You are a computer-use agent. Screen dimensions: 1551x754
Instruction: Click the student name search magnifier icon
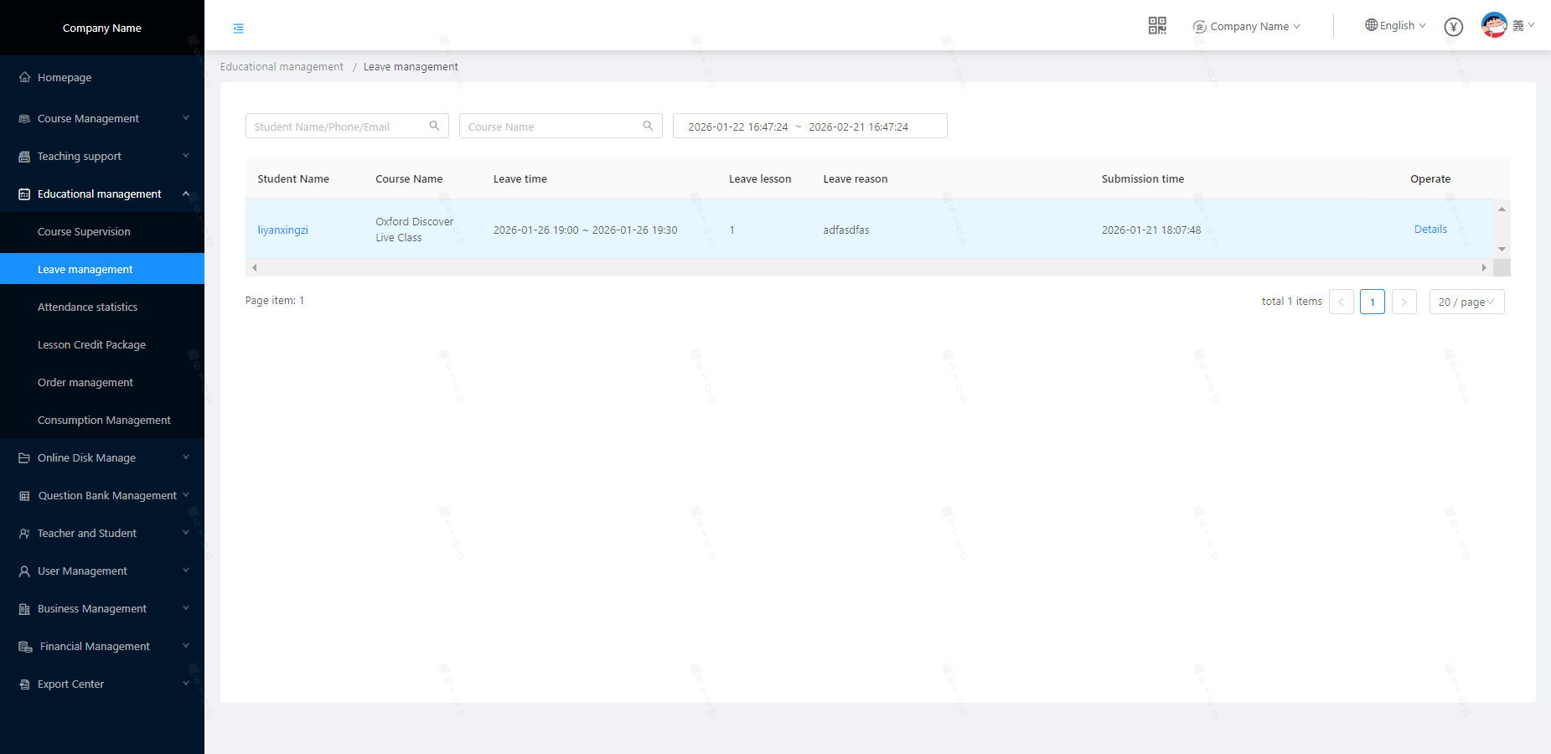[x=434, y=126]
